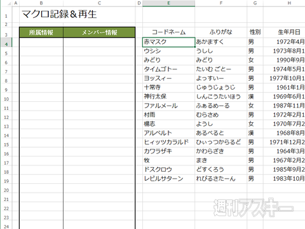Select the 牧 cell
305x229 pixels.
(x=168, y=160)
